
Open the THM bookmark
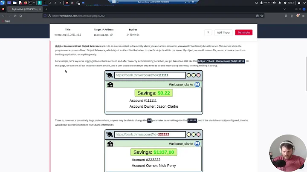(6, 21)
